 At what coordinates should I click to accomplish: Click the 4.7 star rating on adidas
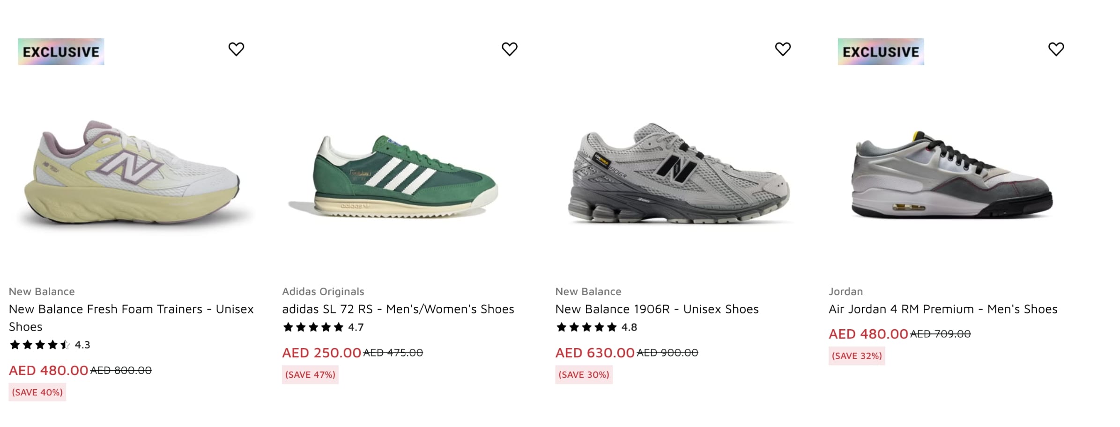pos(323,327)
